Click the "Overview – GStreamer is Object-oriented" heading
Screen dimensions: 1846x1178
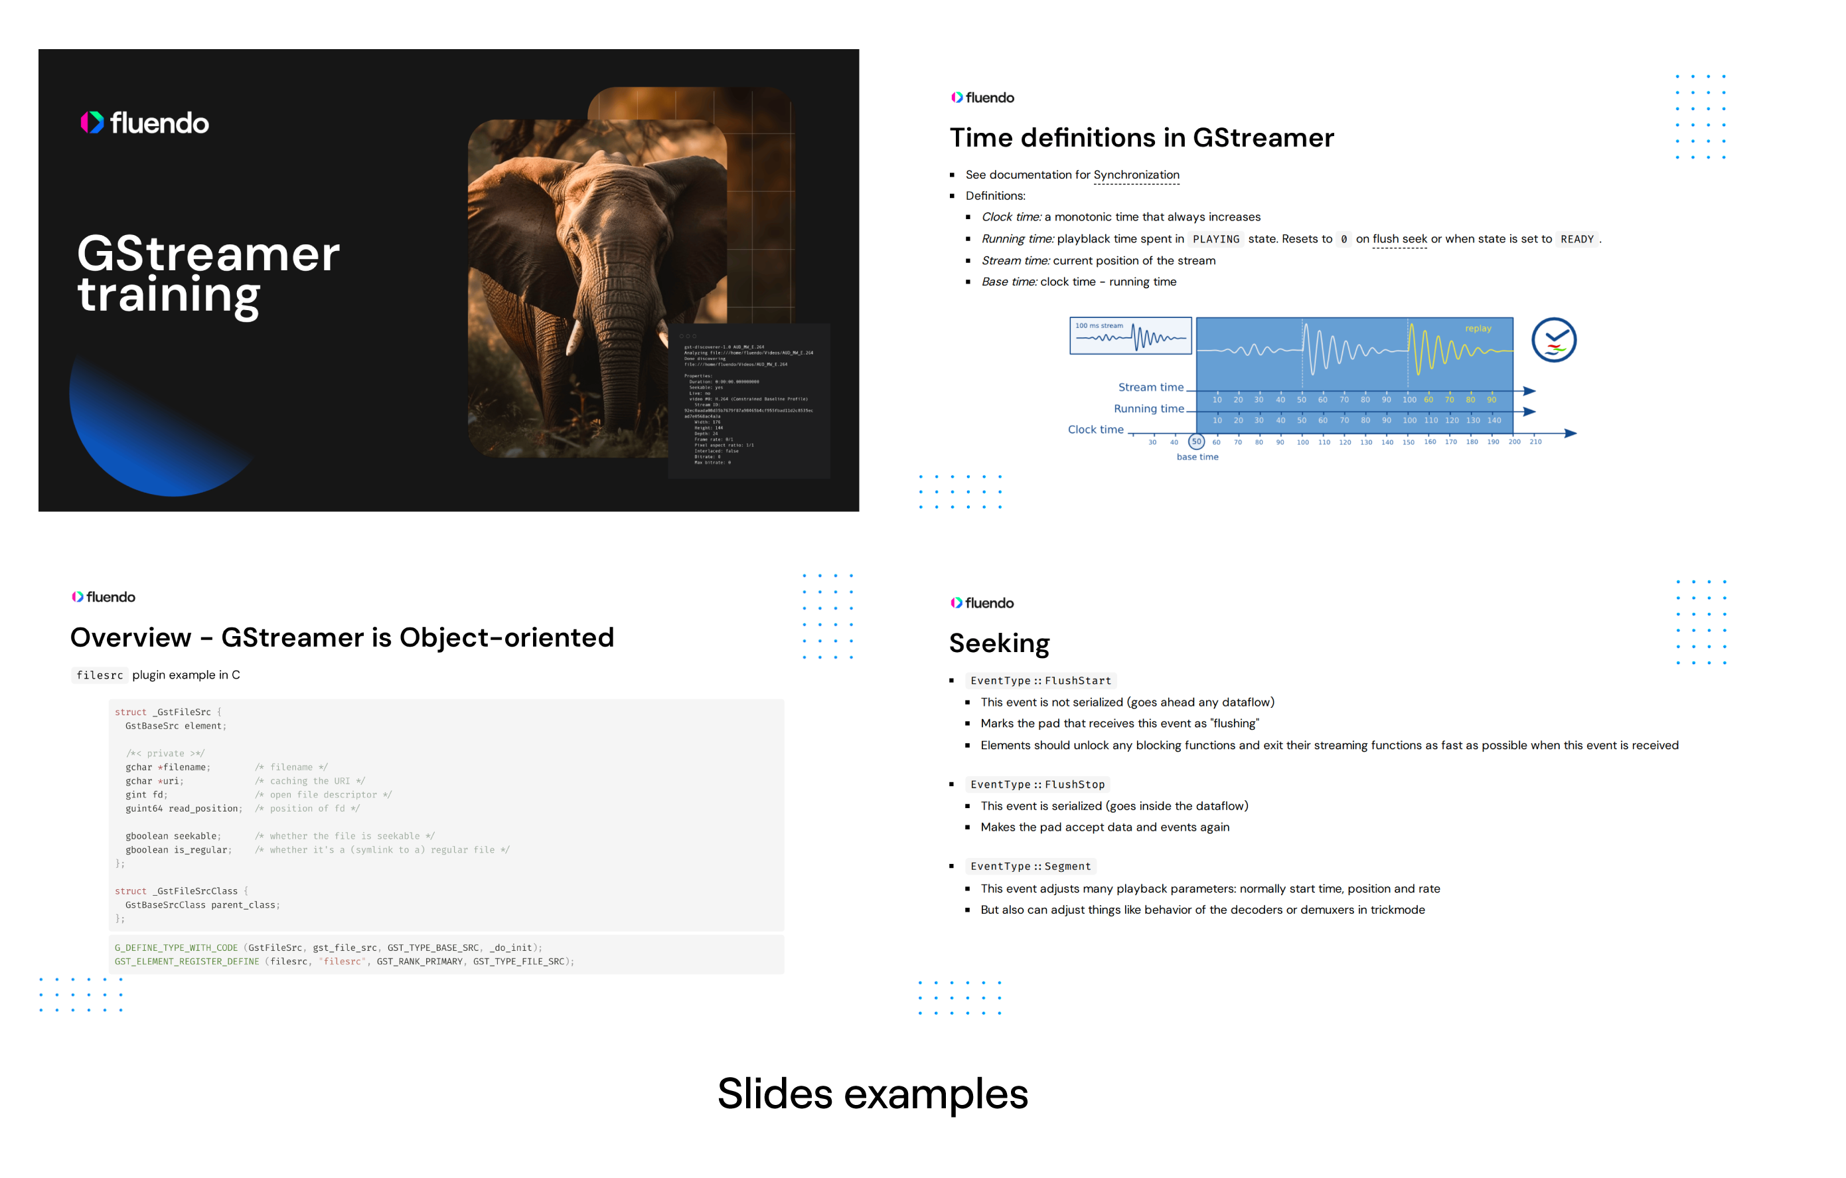342,637
